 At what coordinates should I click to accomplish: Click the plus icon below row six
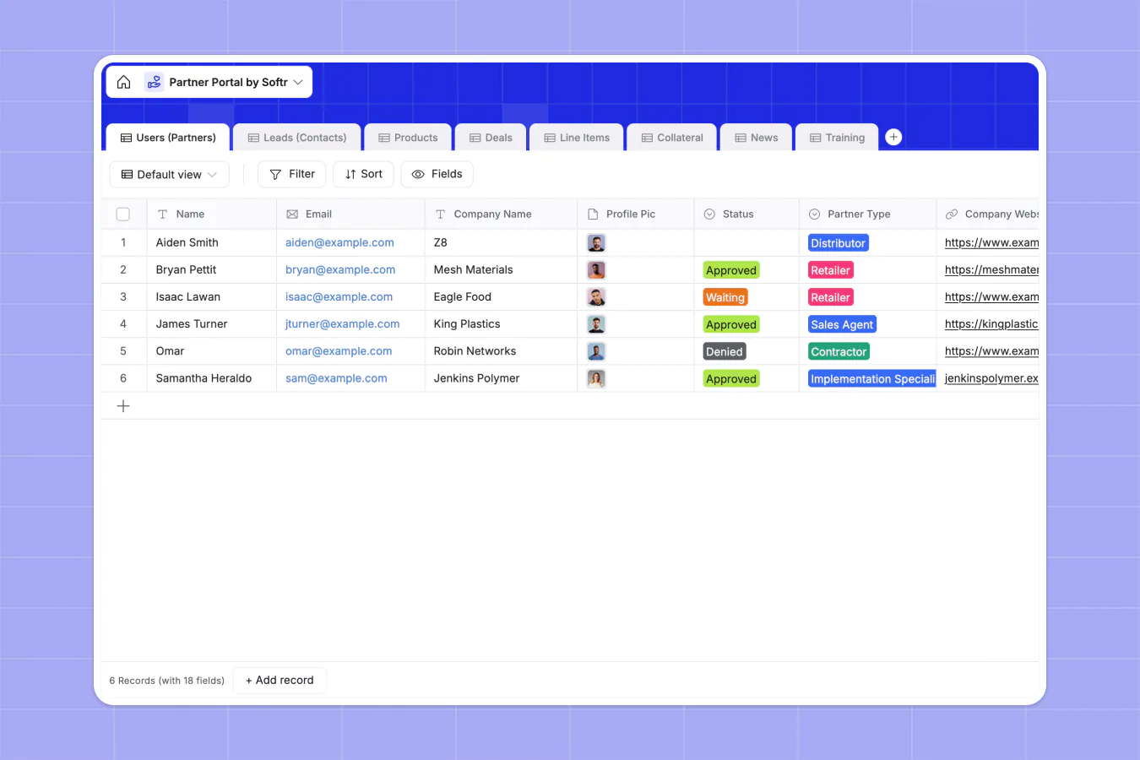123,405
